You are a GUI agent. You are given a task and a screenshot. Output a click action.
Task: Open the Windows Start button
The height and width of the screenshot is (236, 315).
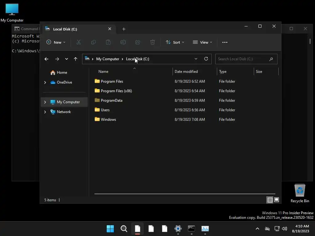[x=110, y=229]
